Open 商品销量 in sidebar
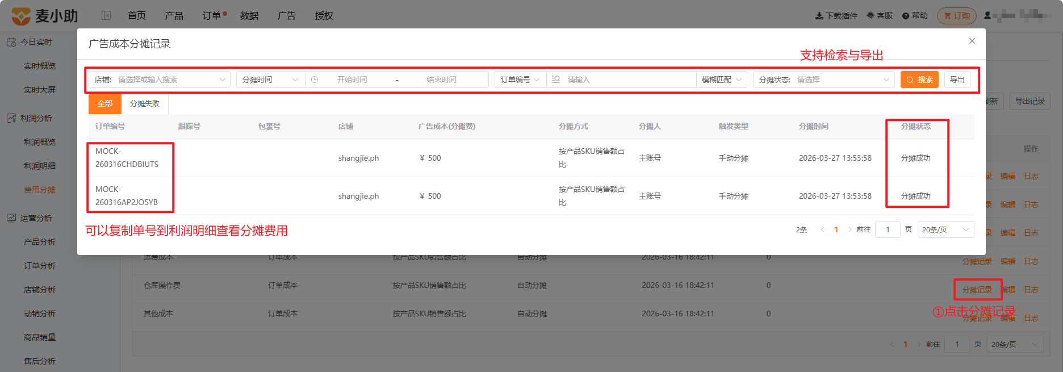This screenshot has width=1063, height=372. (x=40, y=337)
